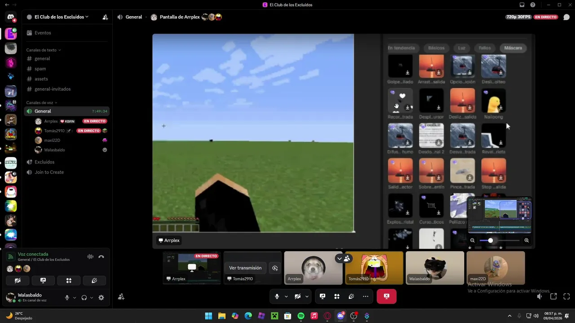Image resolution: width=575 pixels, height=323 pixels.
Task: Open Opera GX from the taskbar
Action: (327, 316)
